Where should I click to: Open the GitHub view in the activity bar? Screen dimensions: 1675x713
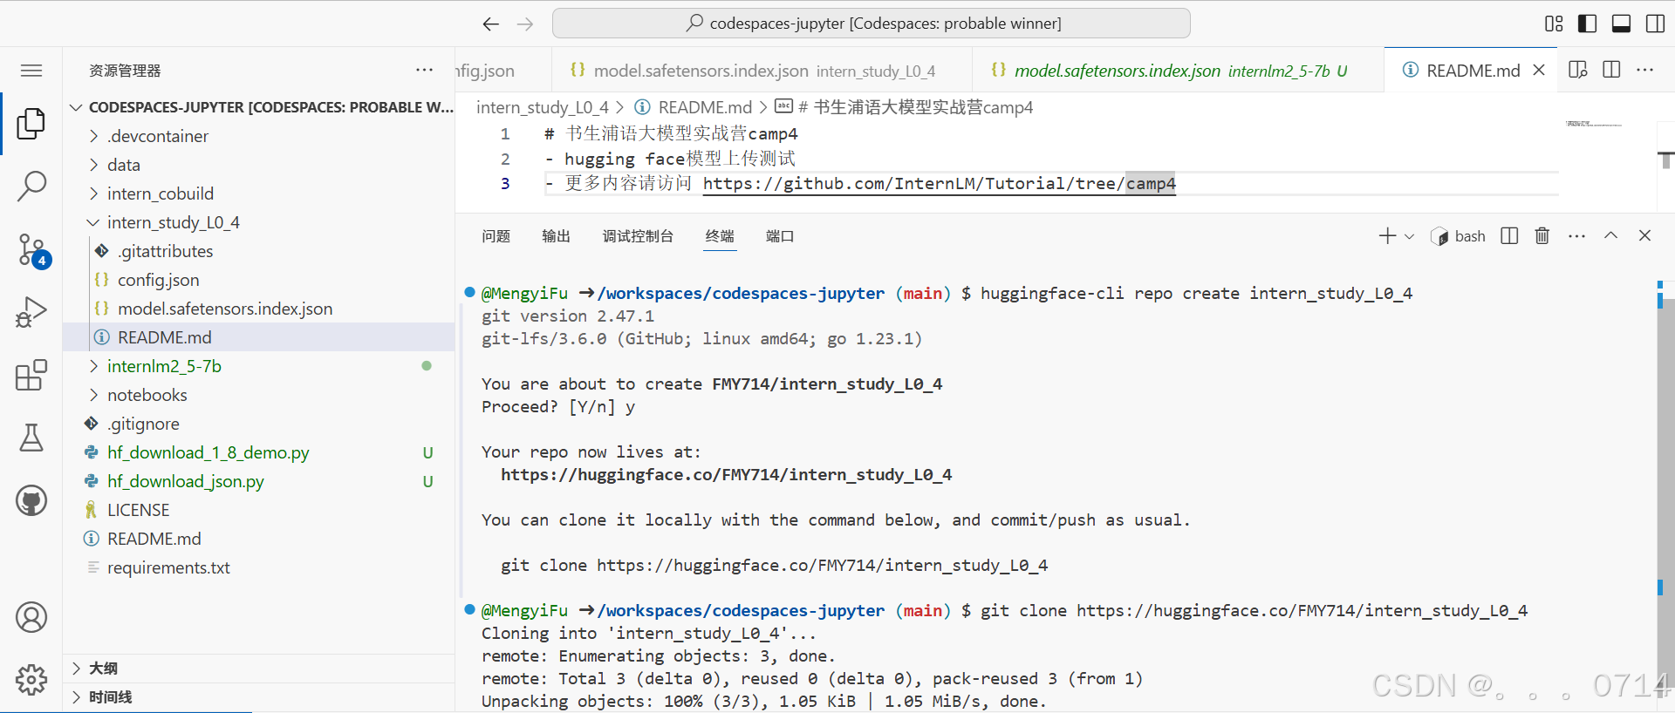tap(31, 500)
